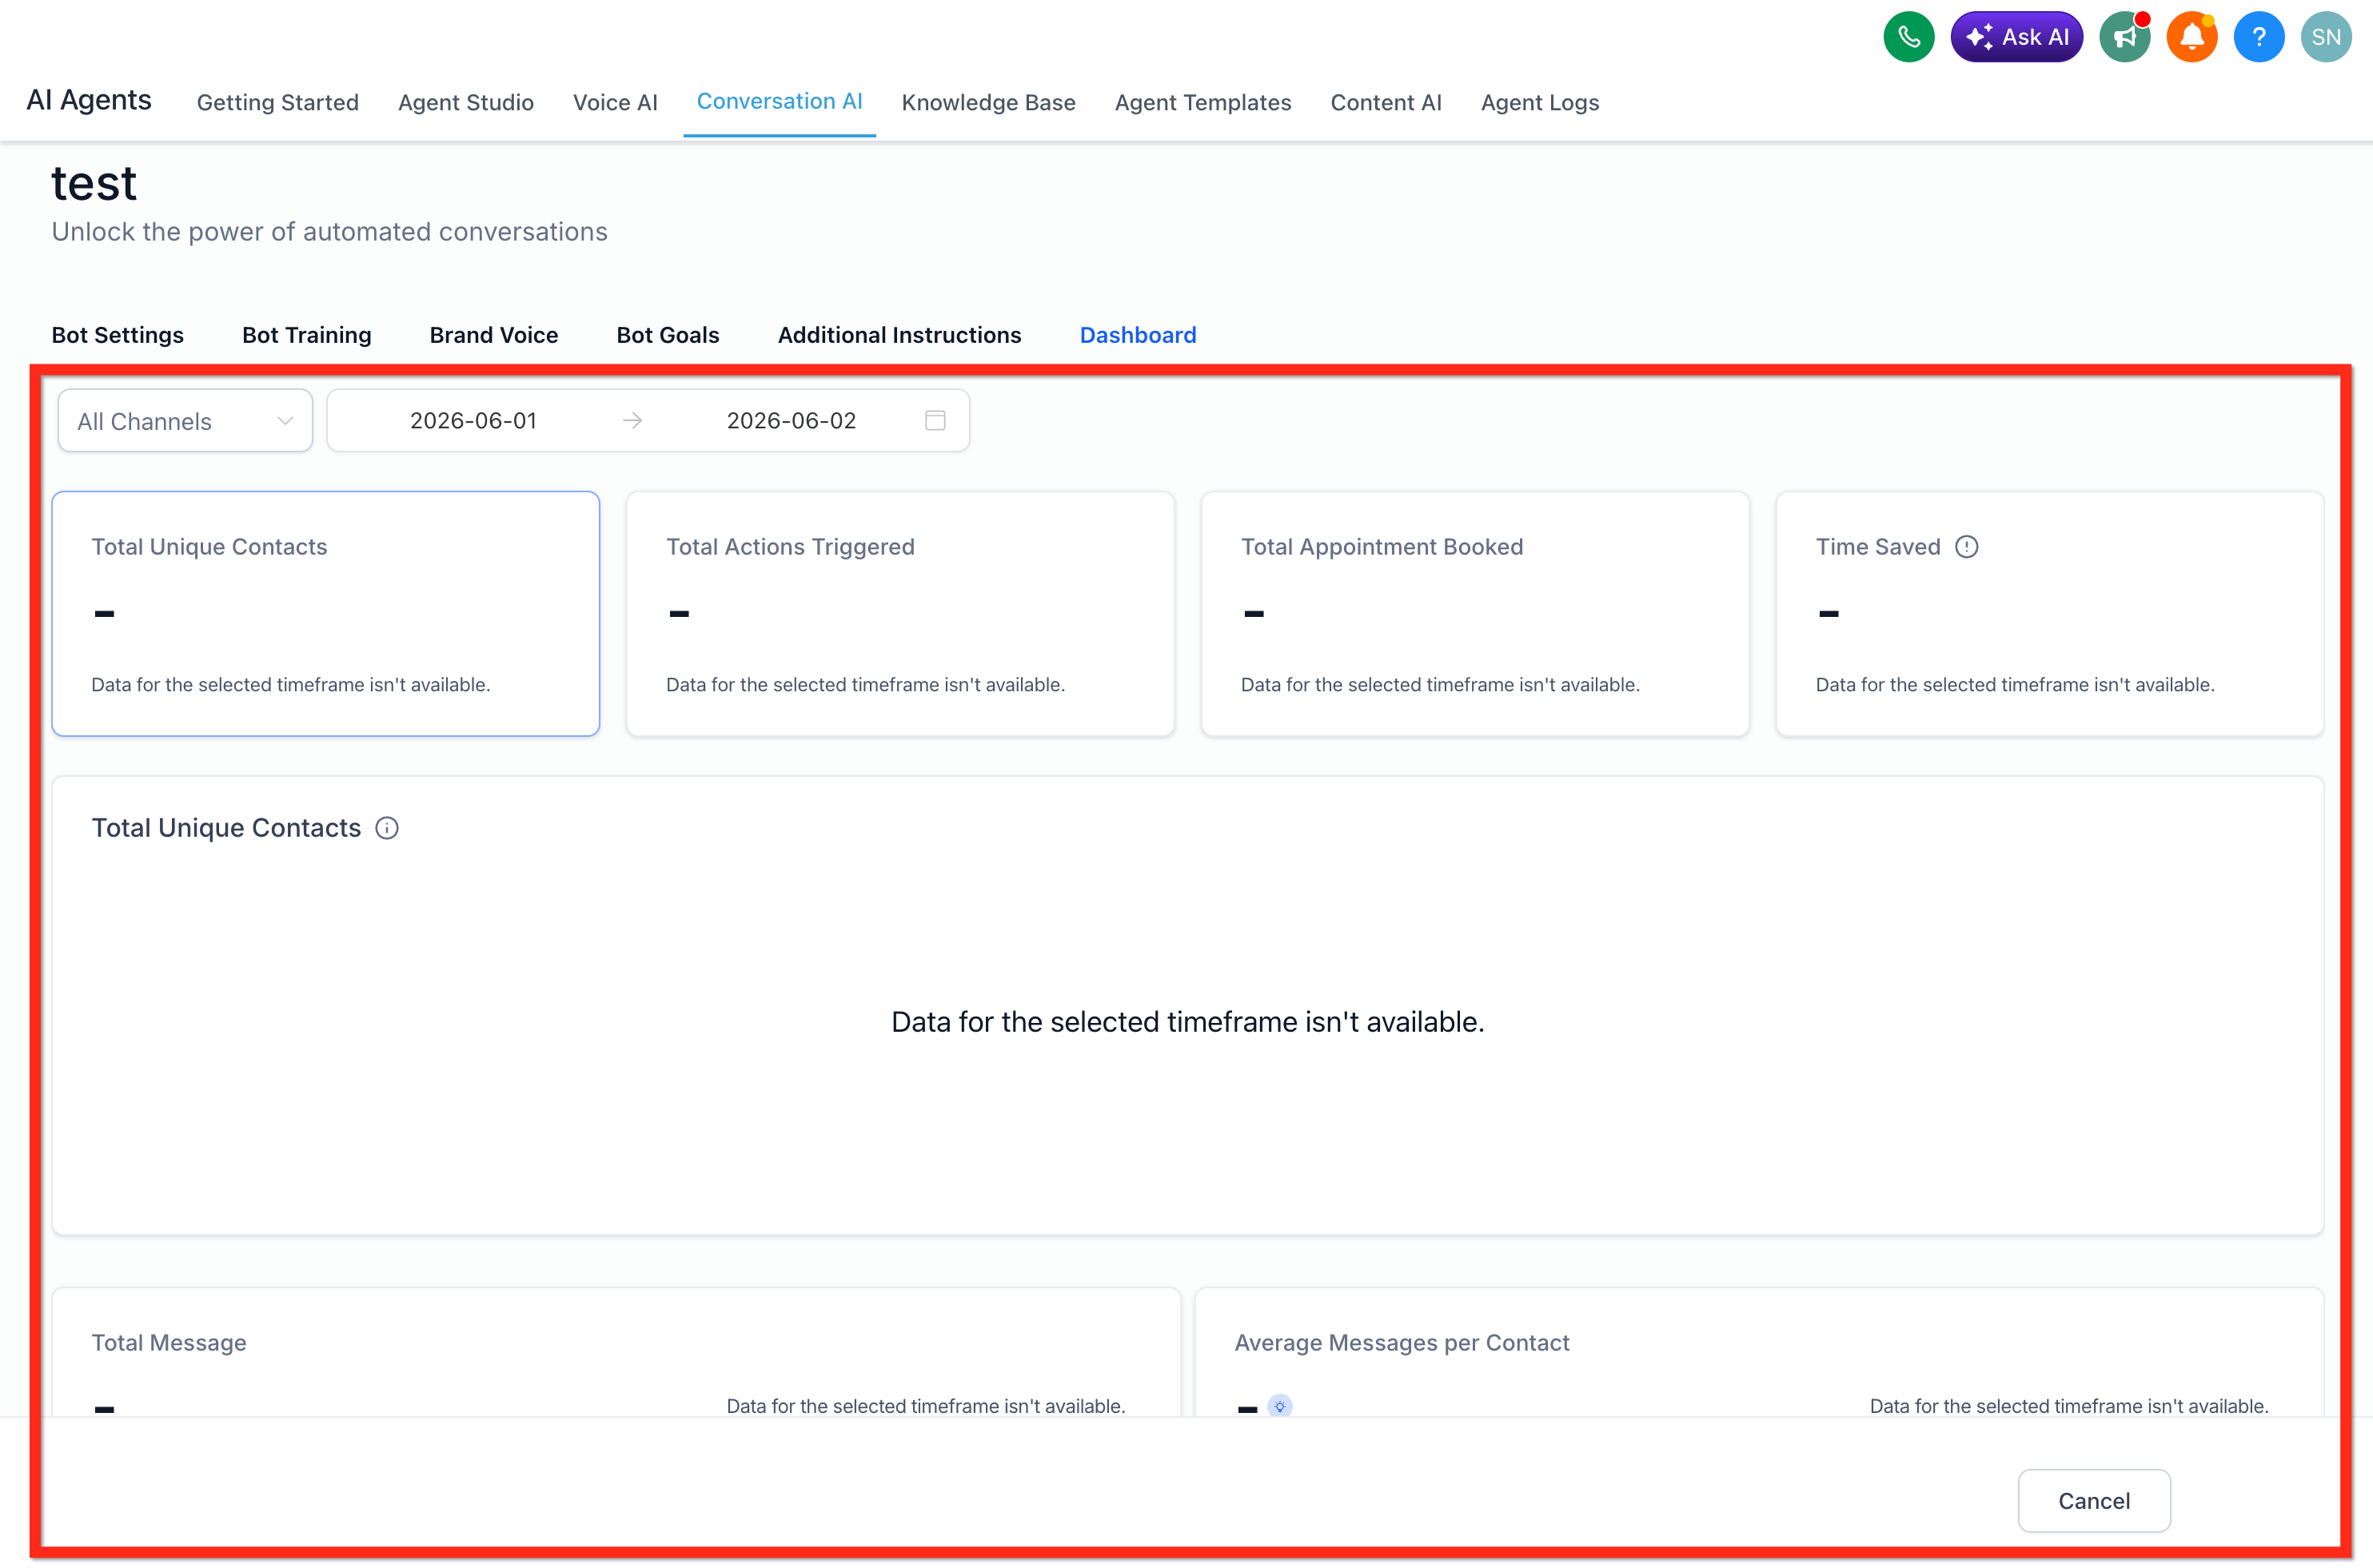Click the blue help question mark icon
This screenshot has width=2373, height=1568.
pyautogui.click(x=2259, y=37)
